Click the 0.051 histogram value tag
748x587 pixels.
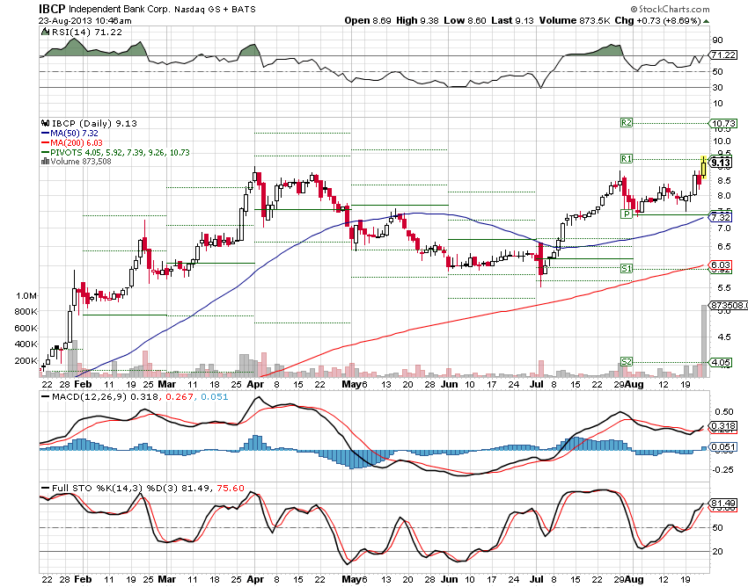[x=723, y=447]
